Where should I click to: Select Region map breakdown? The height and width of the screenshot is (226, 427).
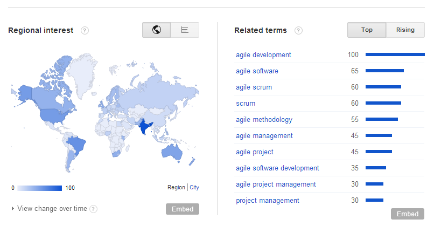point(176,188)
